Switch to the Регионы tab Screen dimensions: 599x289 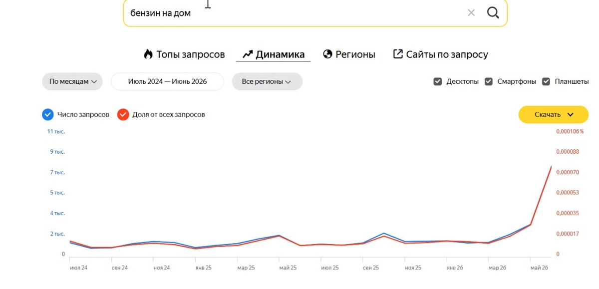point(349,54)
